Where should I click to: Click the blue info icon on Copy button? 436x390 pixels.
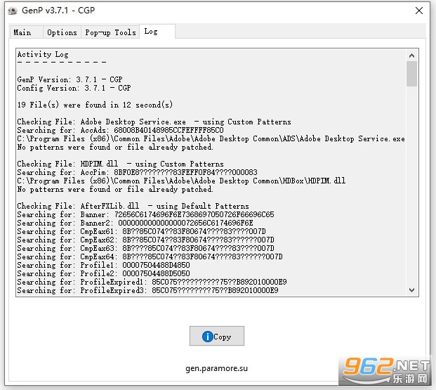[x=207, y=337]
